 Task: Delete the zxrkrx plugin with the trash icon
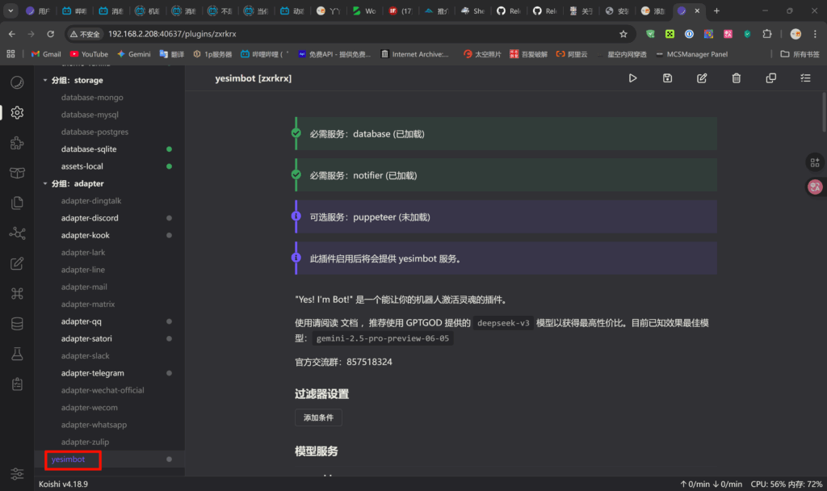tap(736, 78)
